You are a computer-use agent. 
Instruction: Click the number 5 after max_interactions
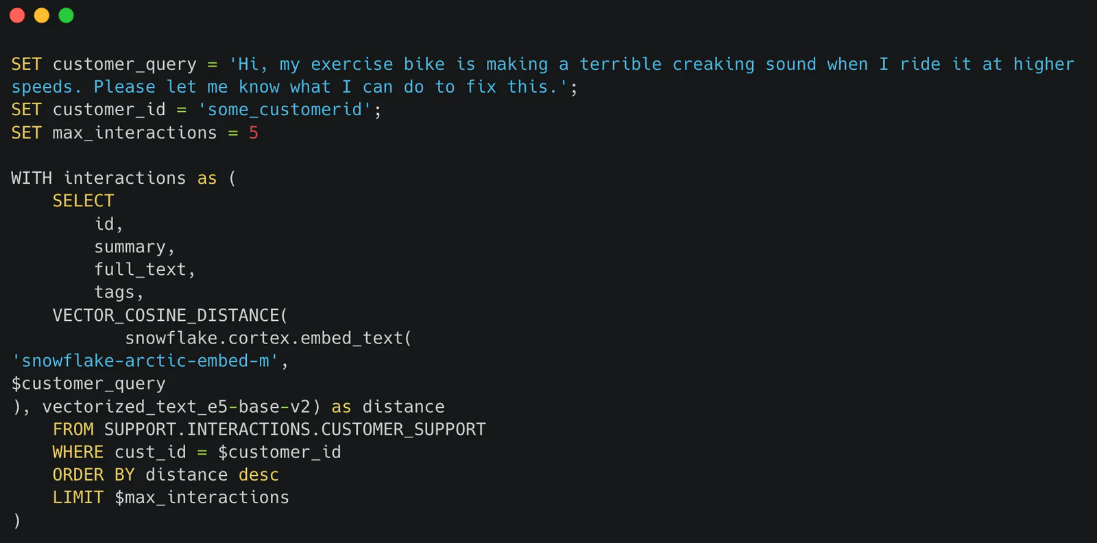[254, 133]
